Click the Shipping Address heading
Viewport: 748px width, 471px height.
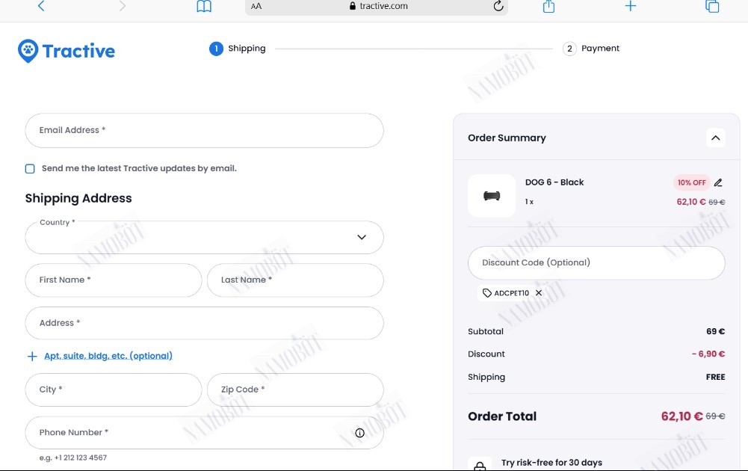pyautogui.click(x=78, y=198)
